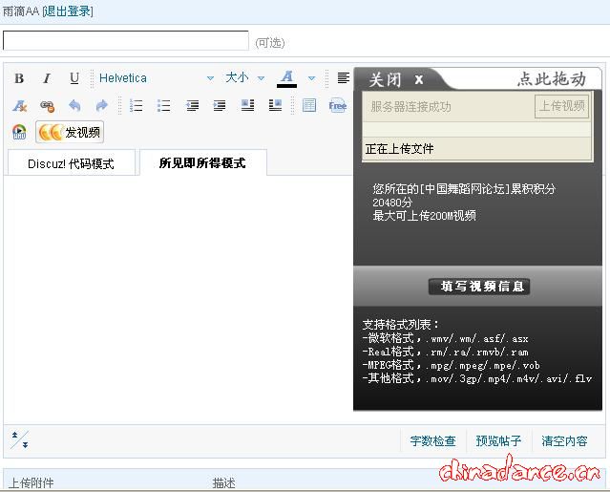Insert a numbered list
Viewport: 610px width, 492px height.
click(137, 105)
